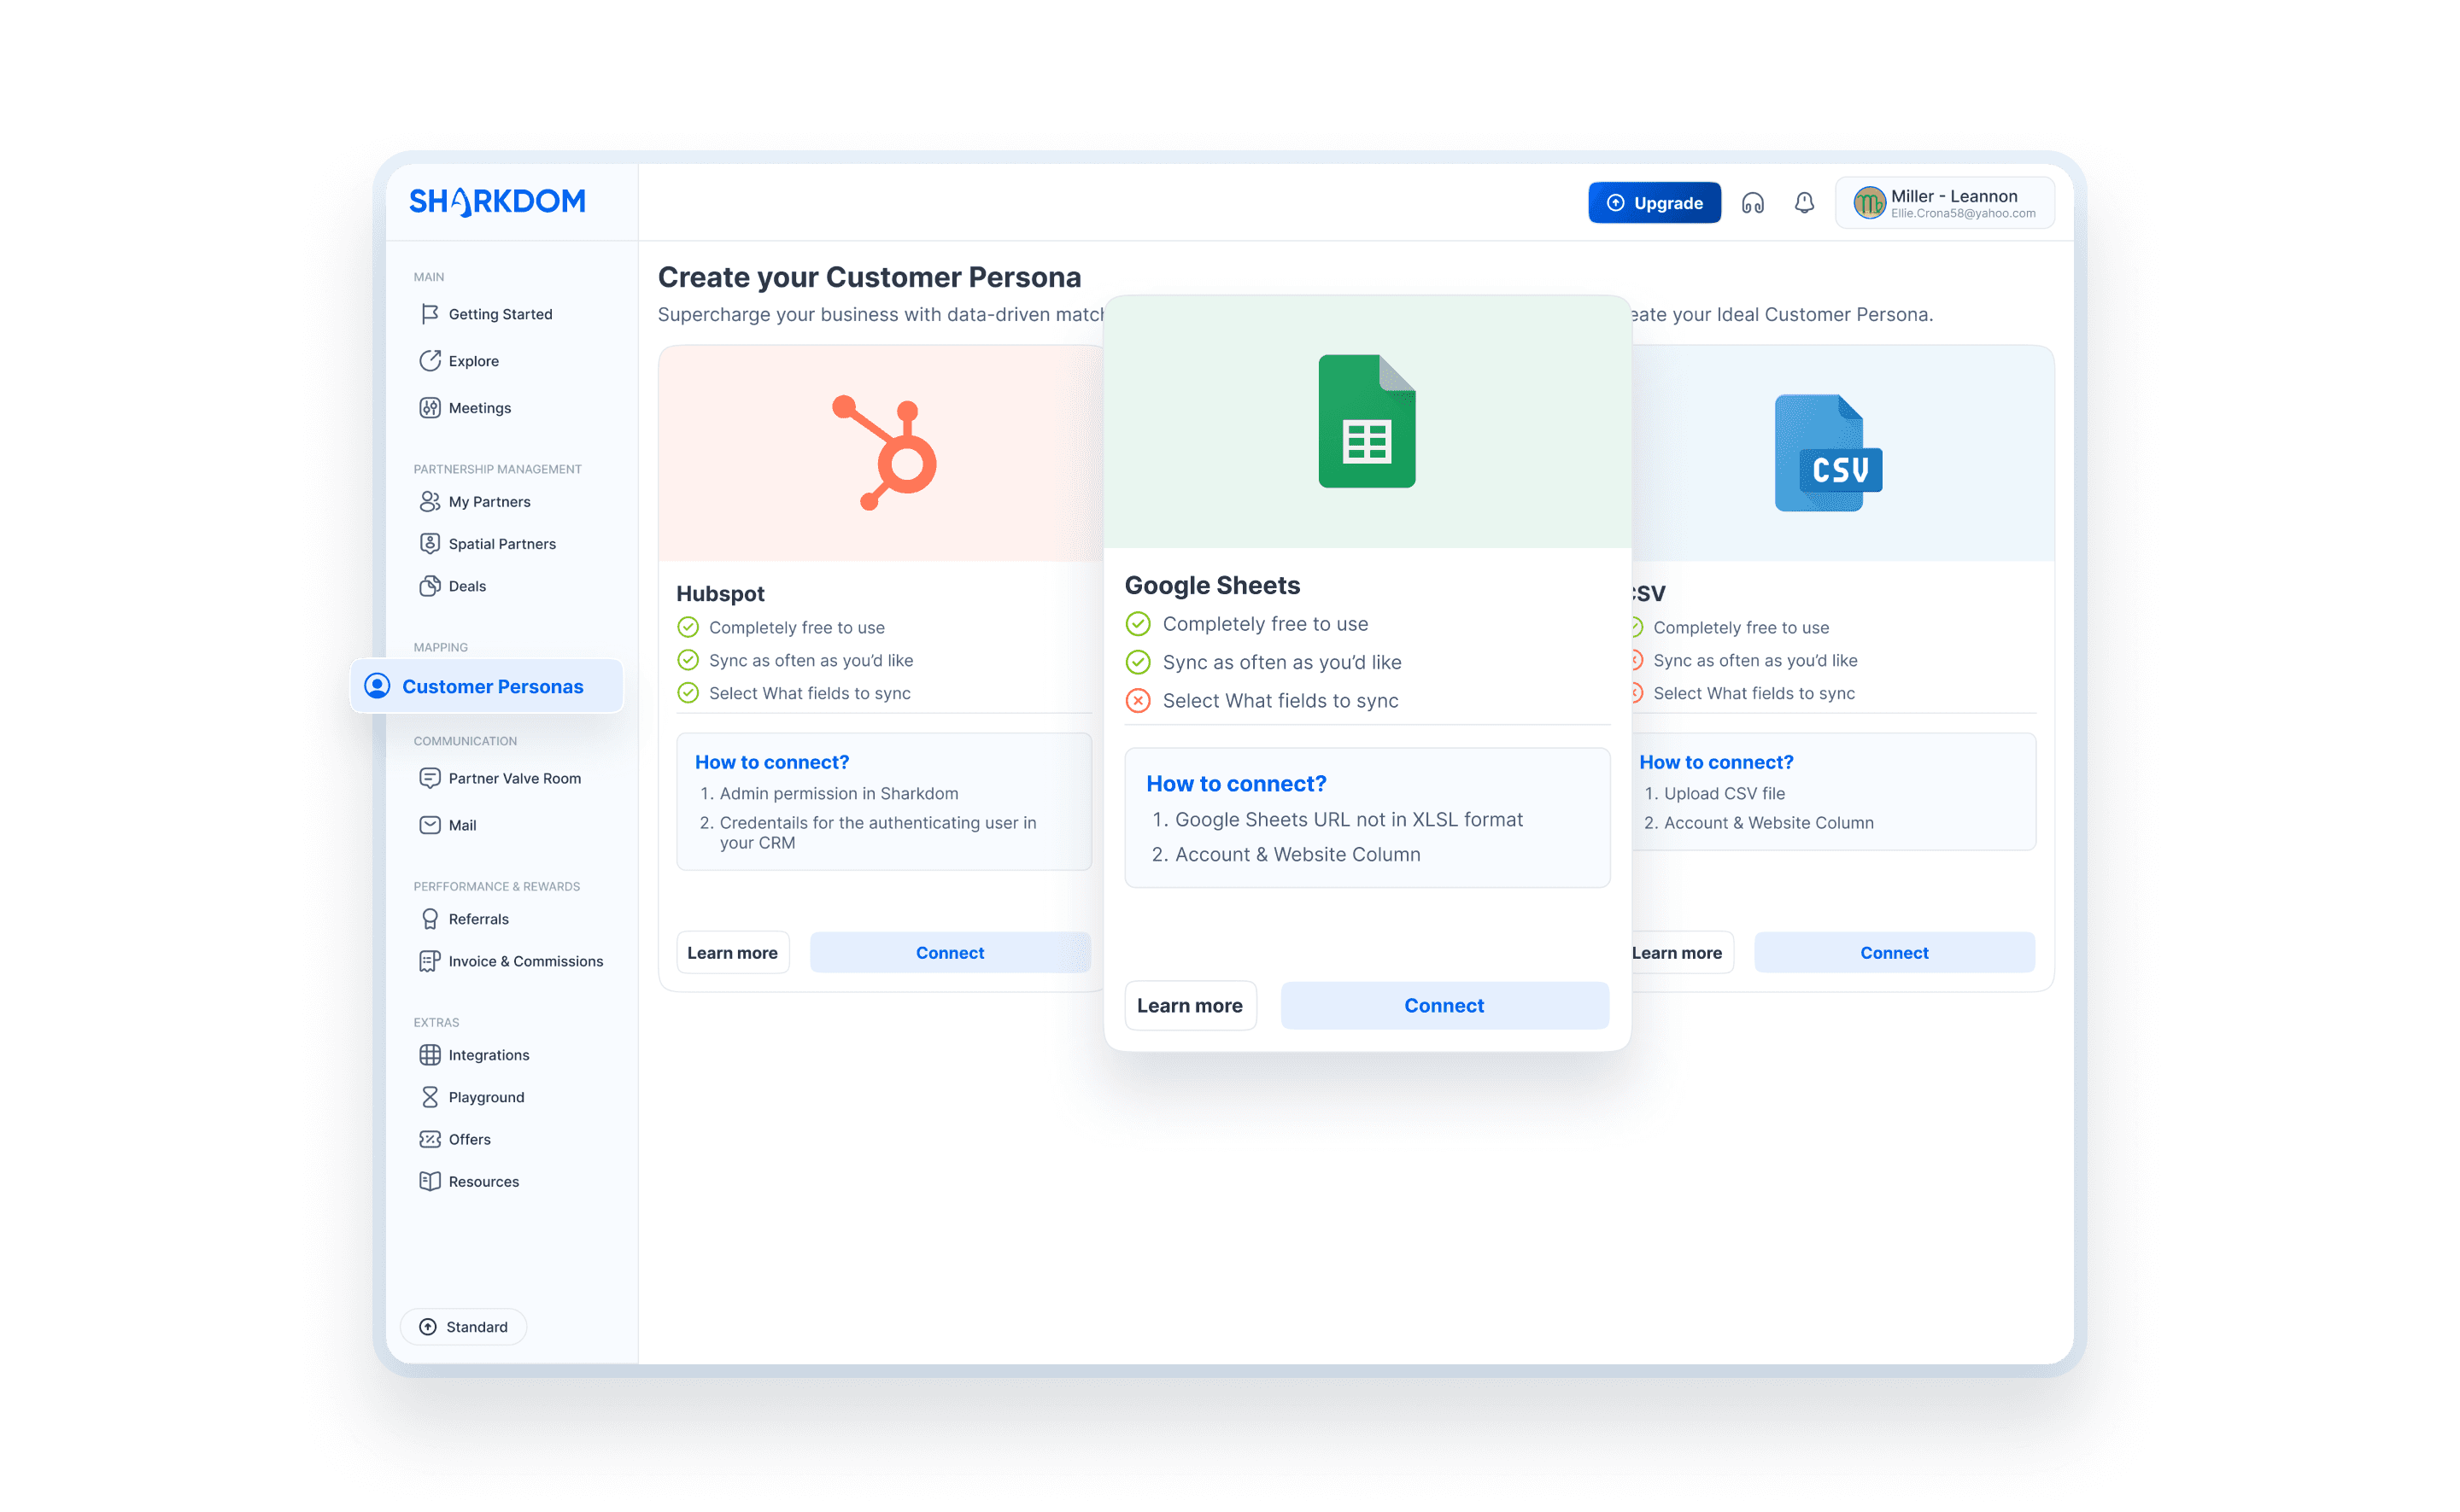The height and width of the screenshot is (1512, 2460).
Task: Click the Meetings sidebar icon
Action: pyautogui.click(x=430, y=408)
